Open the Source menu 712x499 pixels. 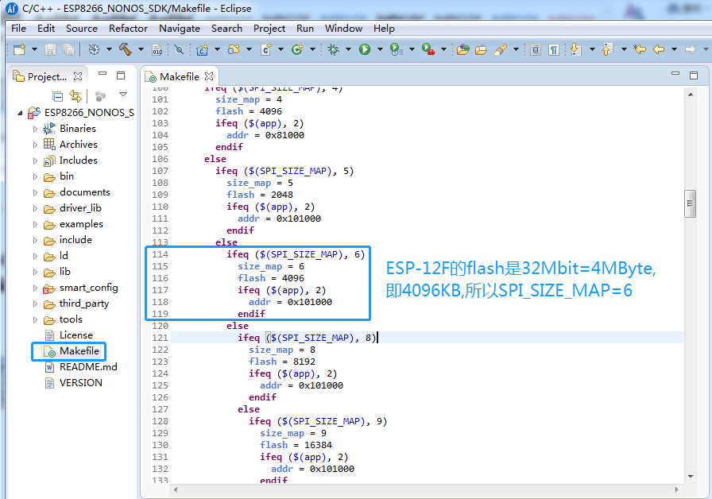(82, 28)
